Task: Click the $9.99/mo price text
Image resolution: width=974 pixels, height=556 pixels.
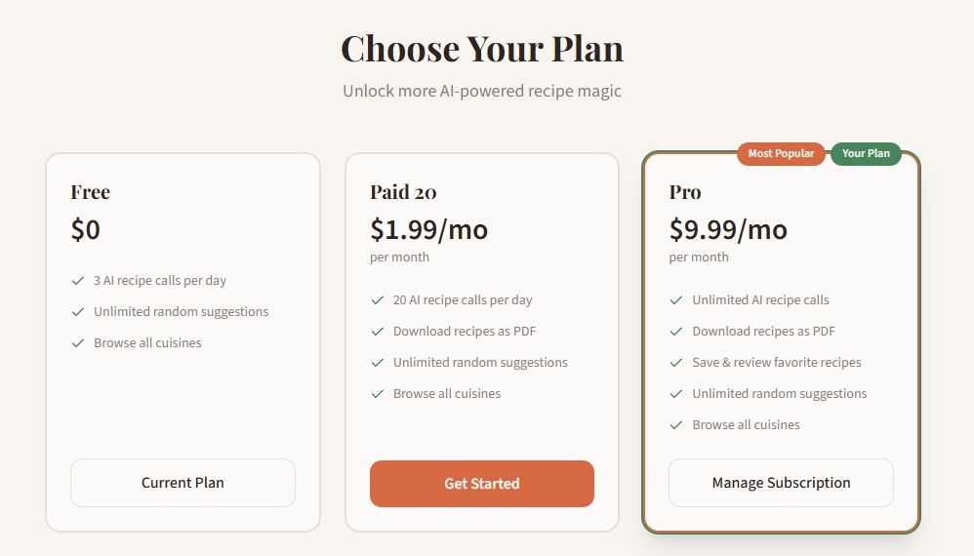Action: pyautogui.click(x=728, y=230)
